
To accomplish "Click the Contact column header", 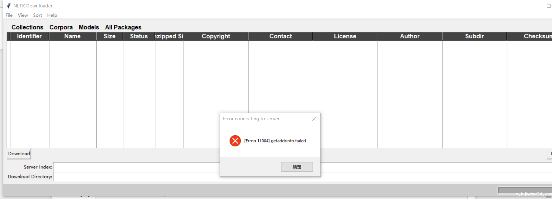I will (281, 36).
